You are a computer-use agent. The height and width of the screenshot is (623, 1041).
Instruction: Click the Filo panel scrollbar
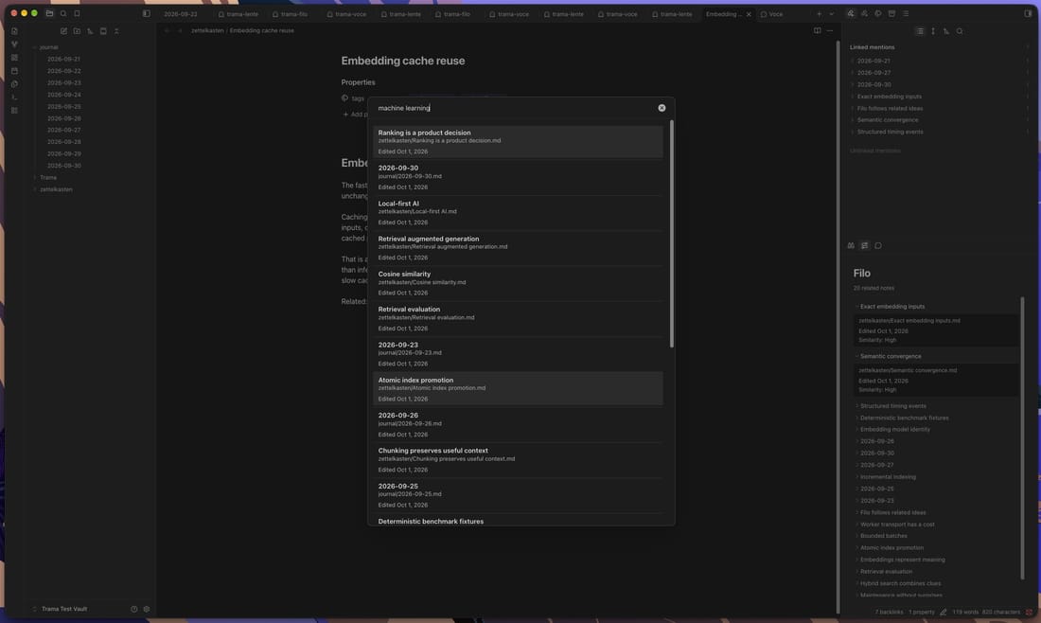pyautogui.click(x=1022, y=438)
